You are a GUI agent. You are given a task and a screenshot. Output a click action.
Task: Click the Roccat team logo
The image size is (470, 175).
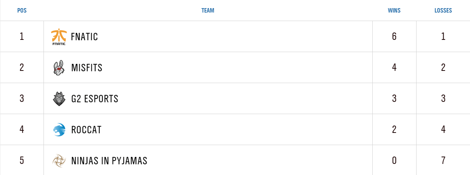[59, 130]
